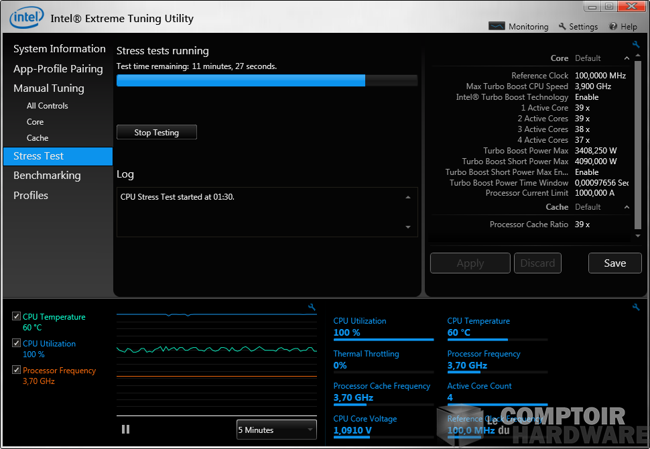The image size is (650, 449).
Task: Open the 5 Minutes time range dropdown
Action: [x=276, y=430]
